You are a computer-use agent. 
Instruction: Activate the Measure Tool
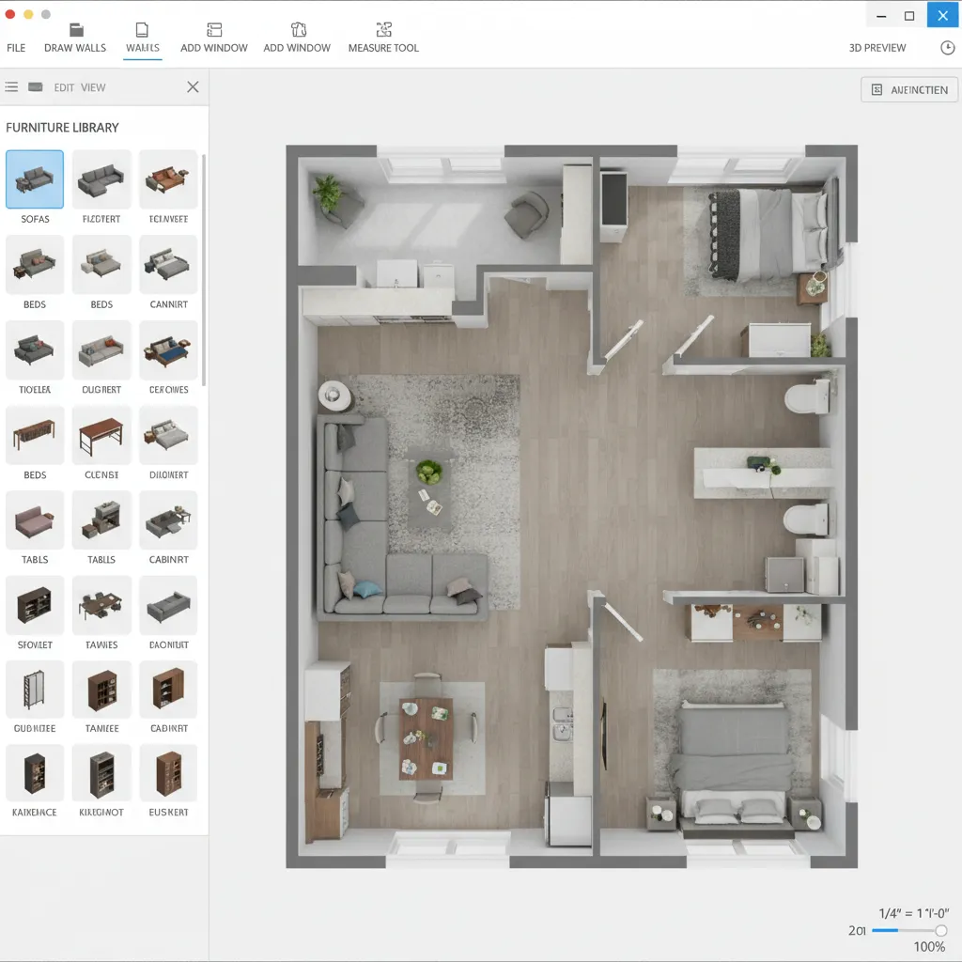pos(382,36)
